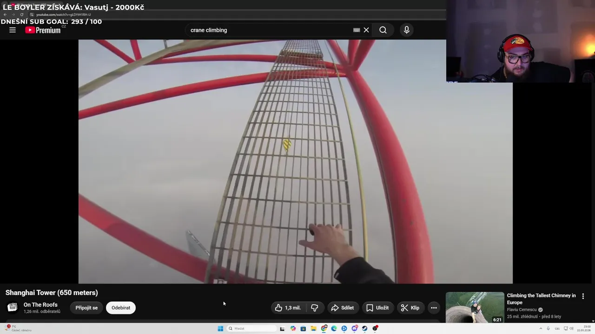Click the Shanghai Tower (650 meters) title

pyautogui.click(x=52, y=293)
